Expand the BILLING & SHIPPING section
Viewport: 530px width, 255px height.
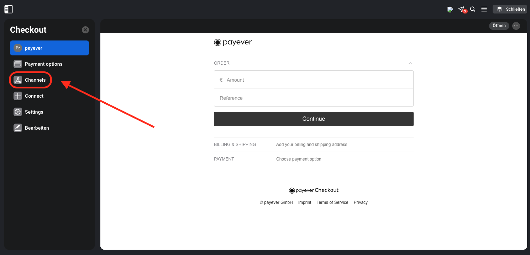[x=314, y=145]
